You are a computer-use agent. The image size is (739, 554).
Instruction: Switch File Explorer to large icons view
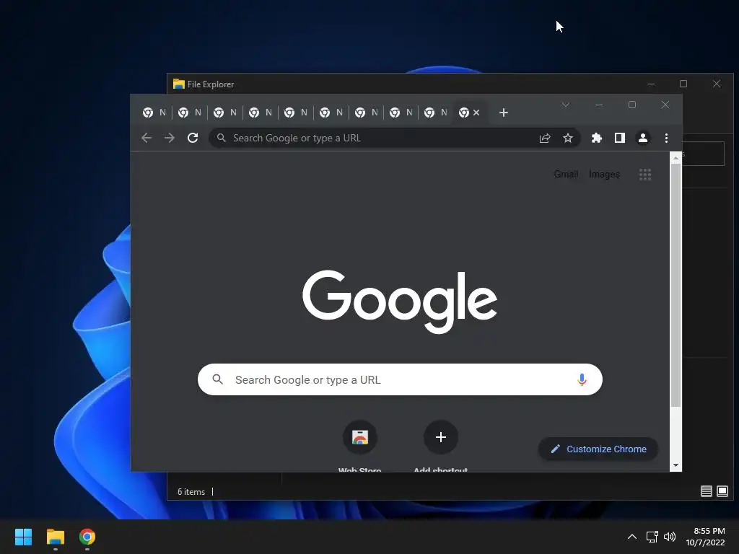point(722,491)
